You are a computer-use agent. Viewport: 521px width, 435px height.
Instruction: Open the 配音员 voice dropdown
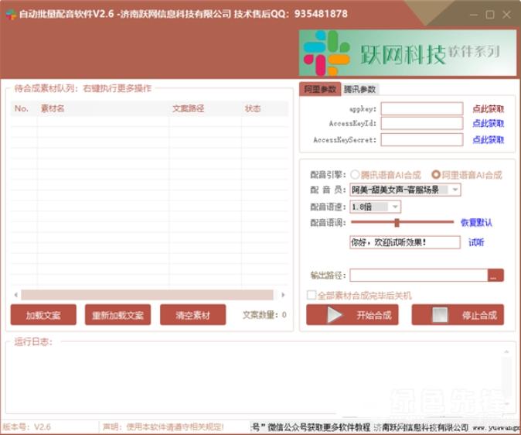click(405, 190)
